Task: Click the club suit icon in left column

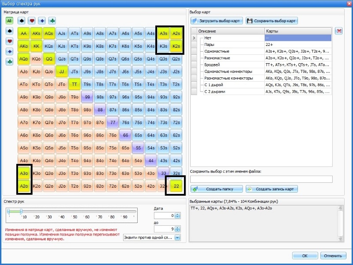Action: 9,61
